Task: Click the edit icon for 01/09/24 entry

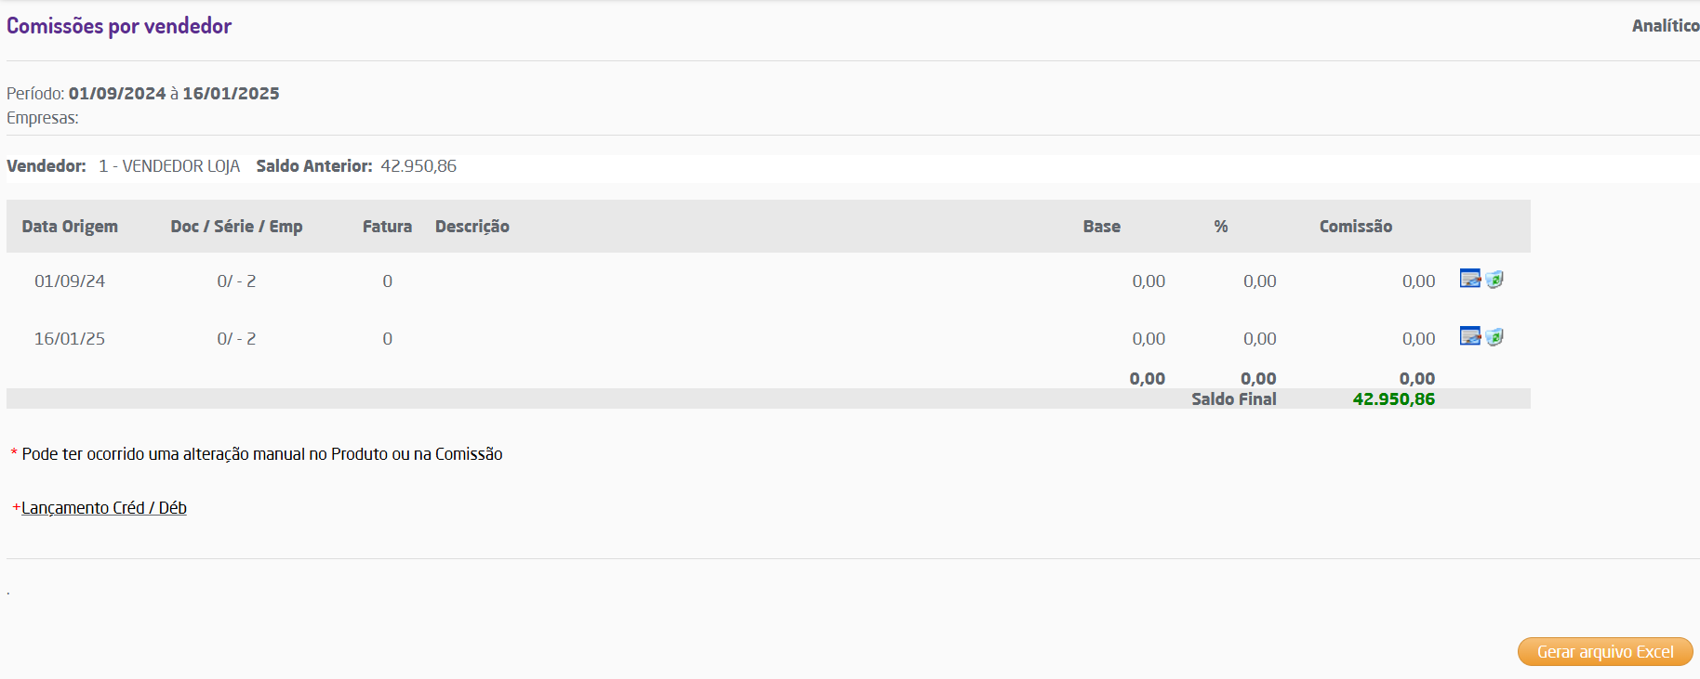Action: pyautogui.click(x=1469, y=279)
